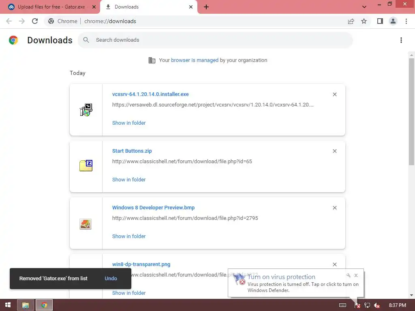The image size is (415, 311).
Task: Open the Chrome profile avatar
Action: point(393,21)
